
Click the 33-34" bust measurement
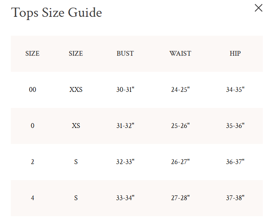tap(125, 198)
